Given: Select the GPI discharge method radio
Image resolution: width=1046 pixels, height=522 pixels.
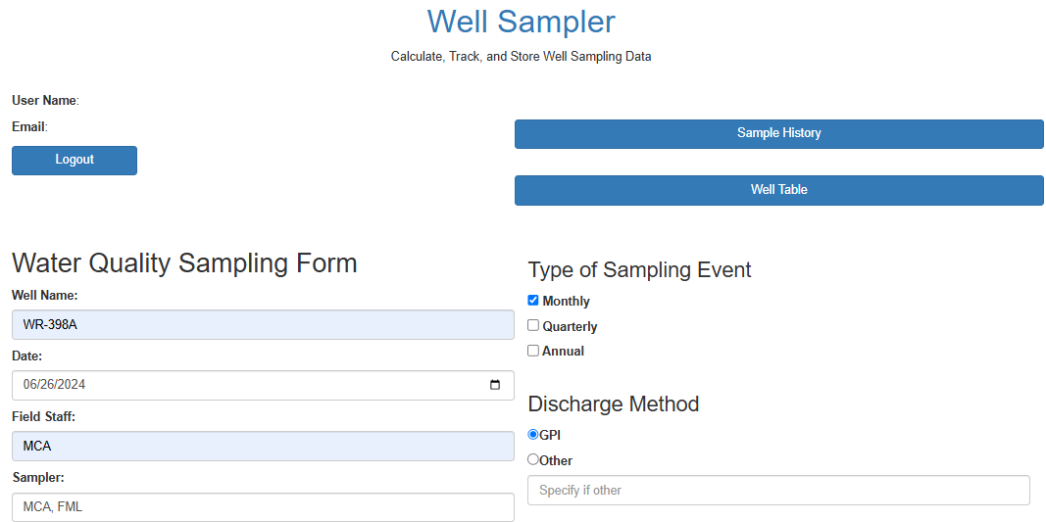Looking at the screenshot, I should click(533, 434).
